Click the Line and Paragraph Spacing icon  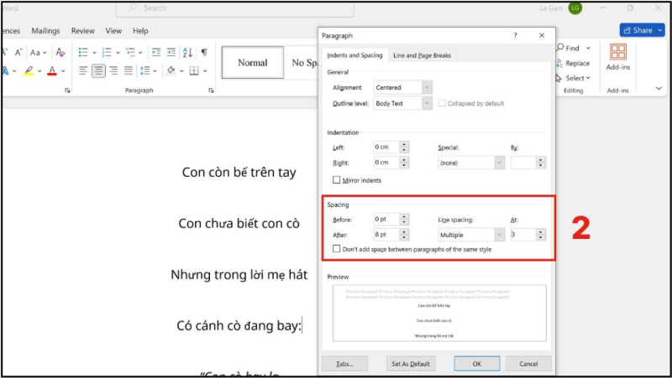pyautogui.click(x=145, y=70)
